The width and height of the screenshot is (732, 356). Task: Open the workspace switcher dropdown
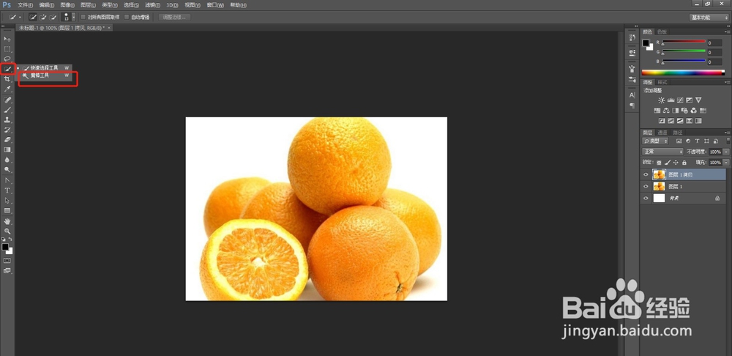pos(709,18)
